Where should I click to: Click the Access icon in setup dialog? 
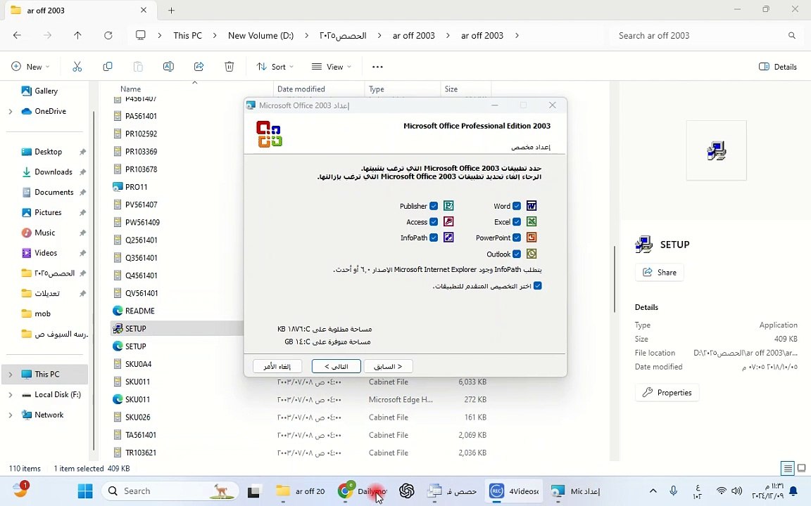click(448, 222)
